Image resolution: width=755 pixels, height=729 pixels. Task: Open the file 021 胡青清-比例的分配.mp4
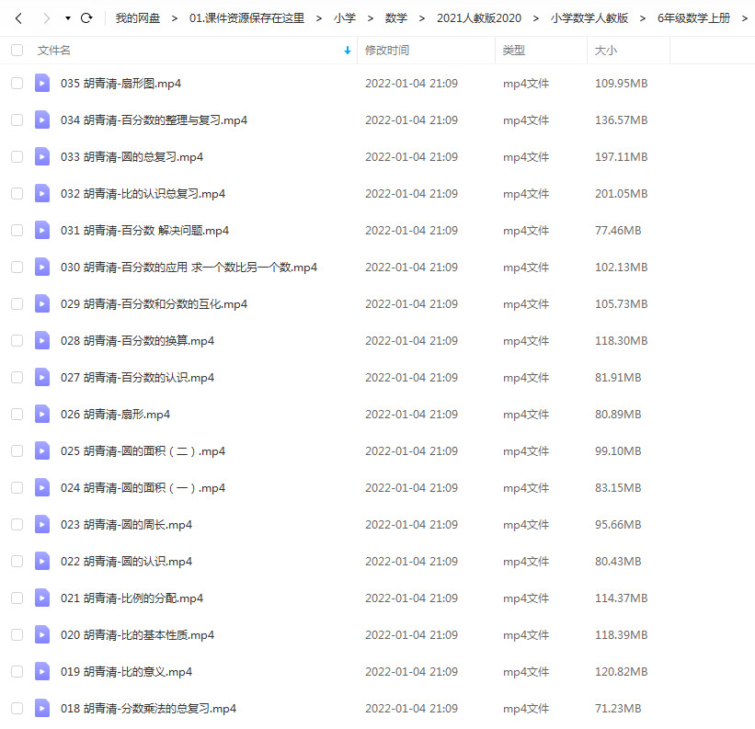tap(132, 598)
